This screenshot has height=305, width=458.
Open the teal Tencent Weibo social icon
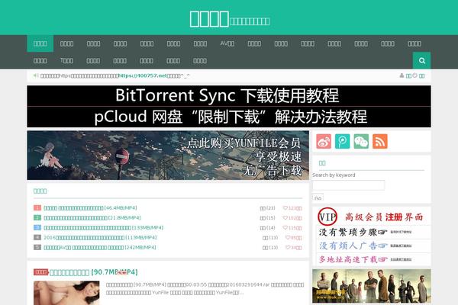tap(342, 142)
